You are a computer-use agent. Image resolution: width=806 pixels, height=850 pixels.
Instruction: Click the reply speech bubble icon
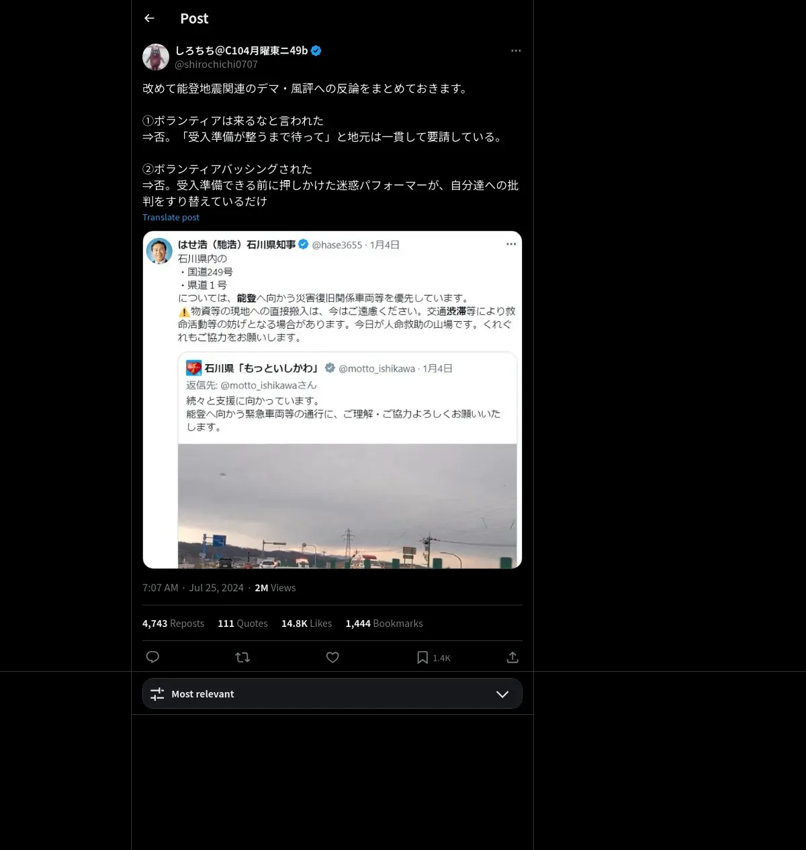pos(152,657)
